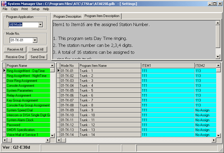The width and height of the screenshot is (224, 153).
Task: Click ITEM1 cell for Trunk - 13
Action: [168, 130]
